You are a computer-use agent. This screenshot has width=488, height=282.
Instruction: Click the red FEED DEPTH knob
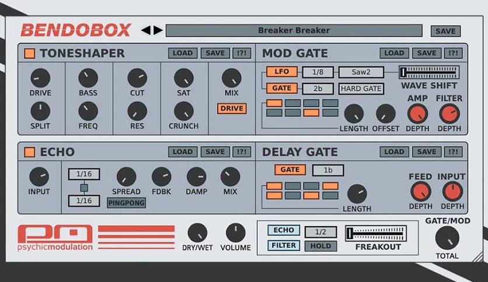(421, 191)
